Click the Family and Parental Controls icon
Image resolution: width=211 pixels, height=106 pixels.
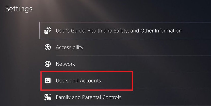pyautogui.click(x=48, y=97)
